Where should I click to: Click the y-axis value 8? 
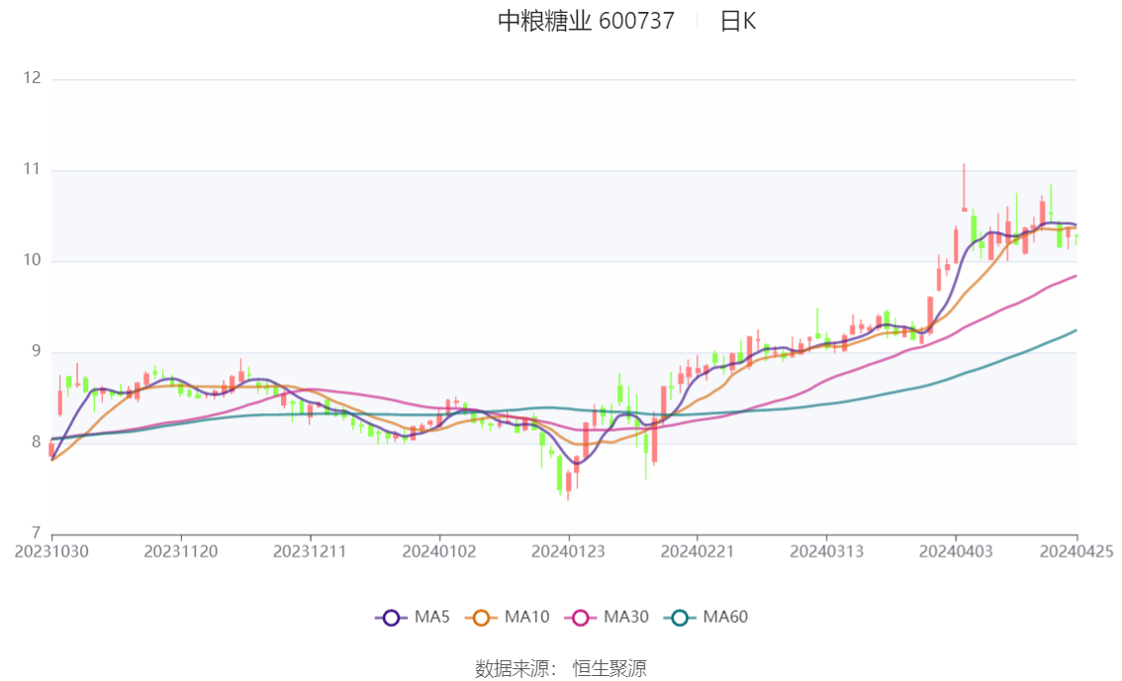pos(36,443)
